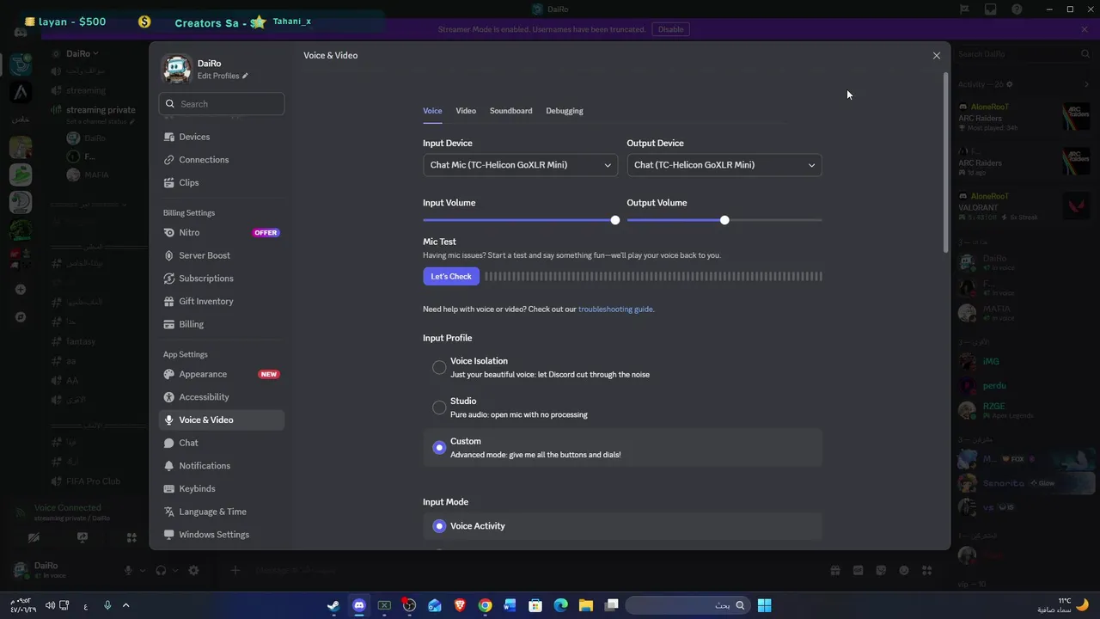The height and width of the screenshot is (619, 1100).
Task: Open the Nitro settings page
Action: pos(221,232)
